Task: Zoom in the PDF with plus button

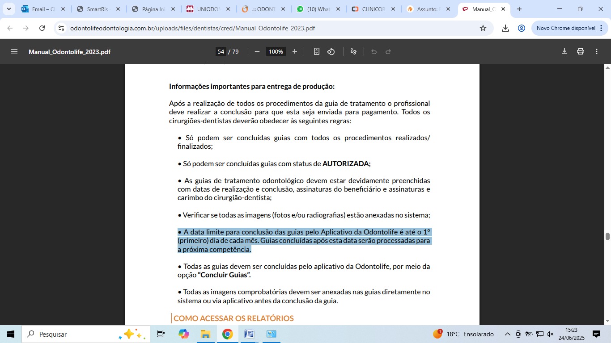Action: point(295,51)
